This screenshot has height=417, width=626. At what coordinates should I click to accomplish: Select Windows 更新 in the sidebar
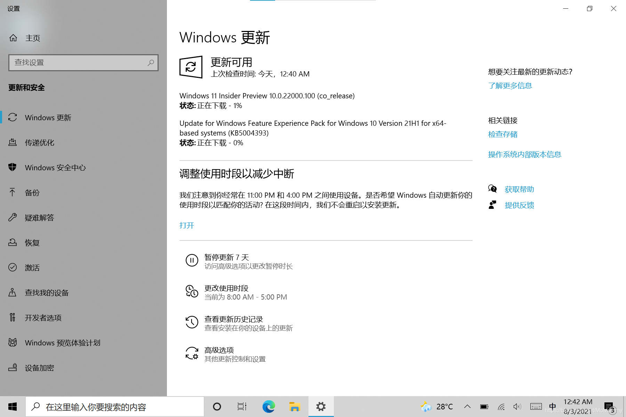(83, 117)
